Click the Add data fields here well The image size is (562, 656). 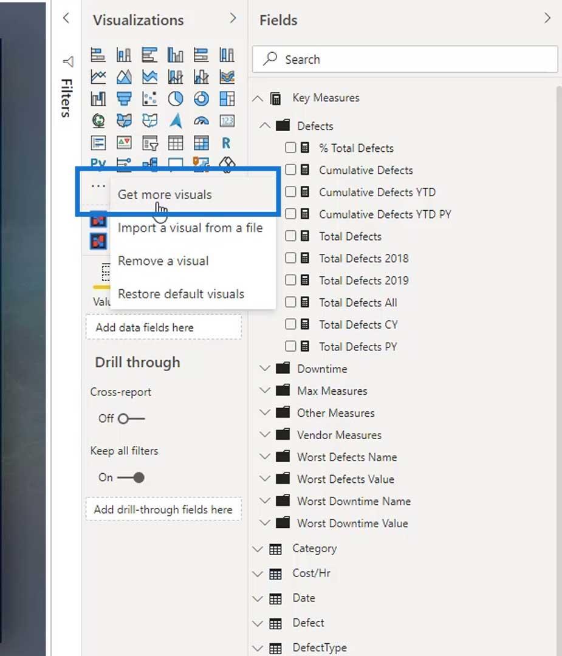[163, 327]
